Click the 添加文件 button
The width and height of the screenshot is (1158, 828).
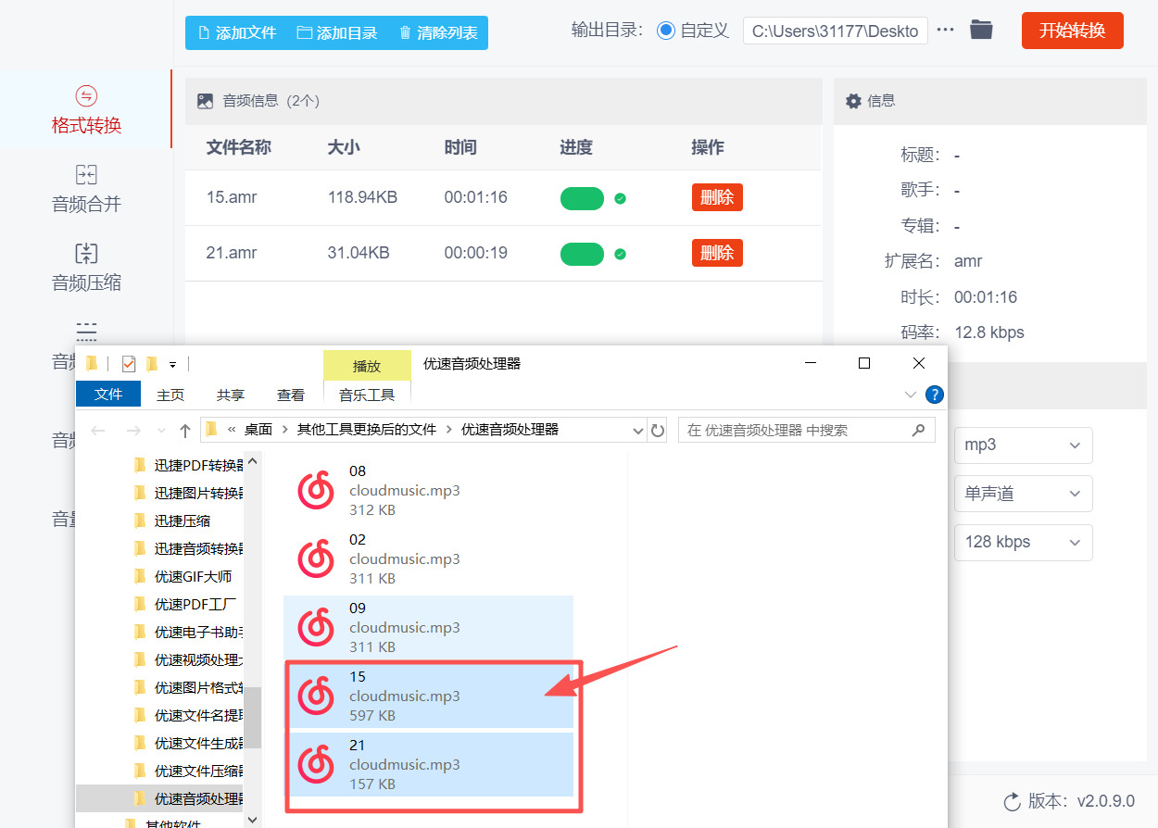pos(238,33)
